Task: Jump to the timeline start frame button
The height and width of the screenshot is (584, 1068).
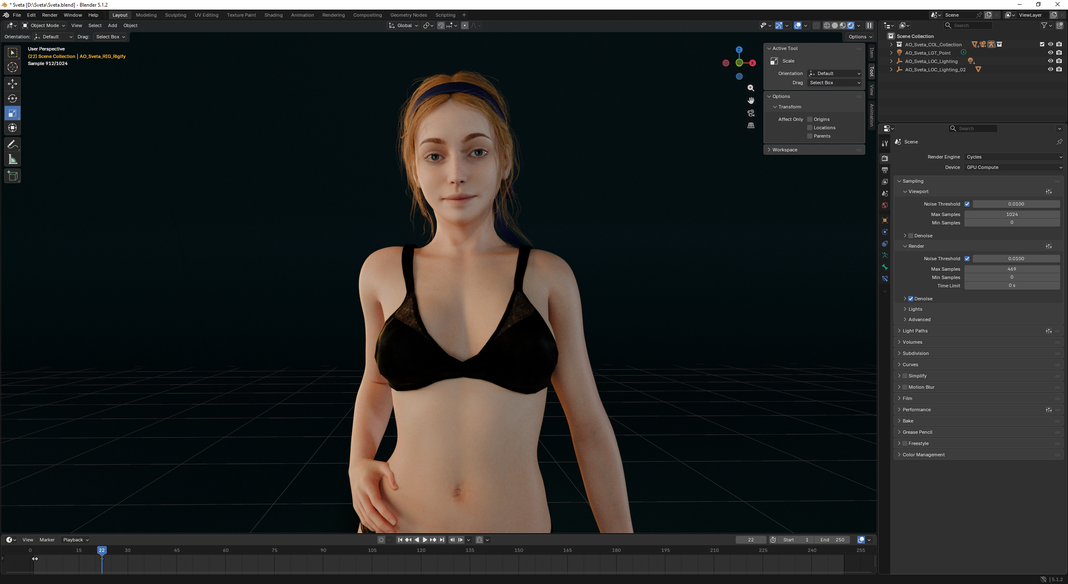Action: coord(400,540)
